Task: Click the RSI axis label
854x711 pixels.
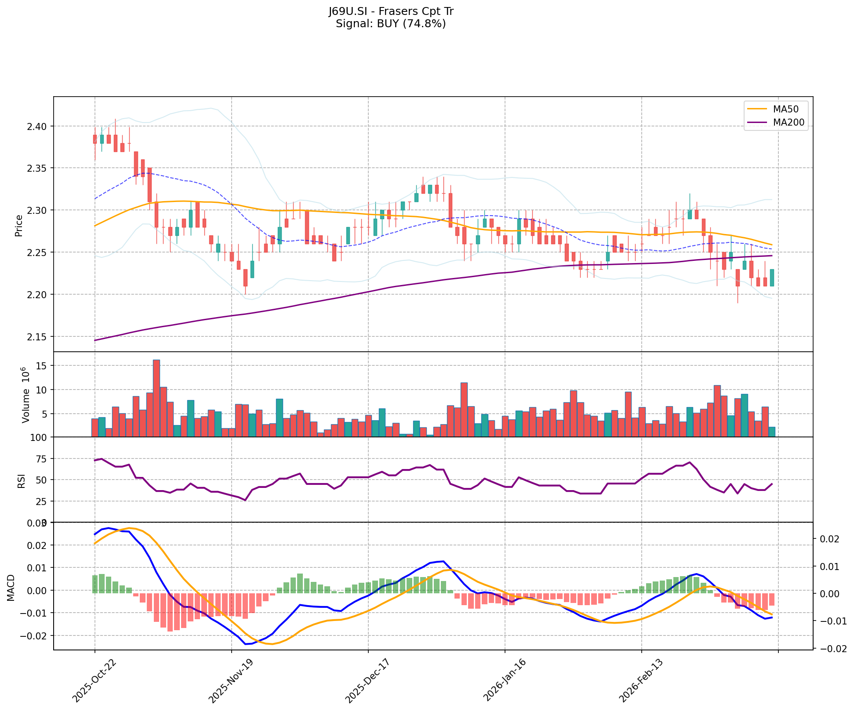Action: (21, 480)
